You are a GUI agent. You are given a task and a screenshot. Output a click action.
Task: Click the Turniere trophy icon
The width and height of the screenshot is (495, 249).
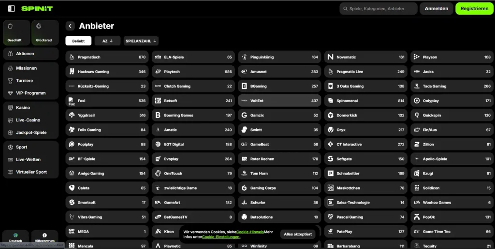11,81
